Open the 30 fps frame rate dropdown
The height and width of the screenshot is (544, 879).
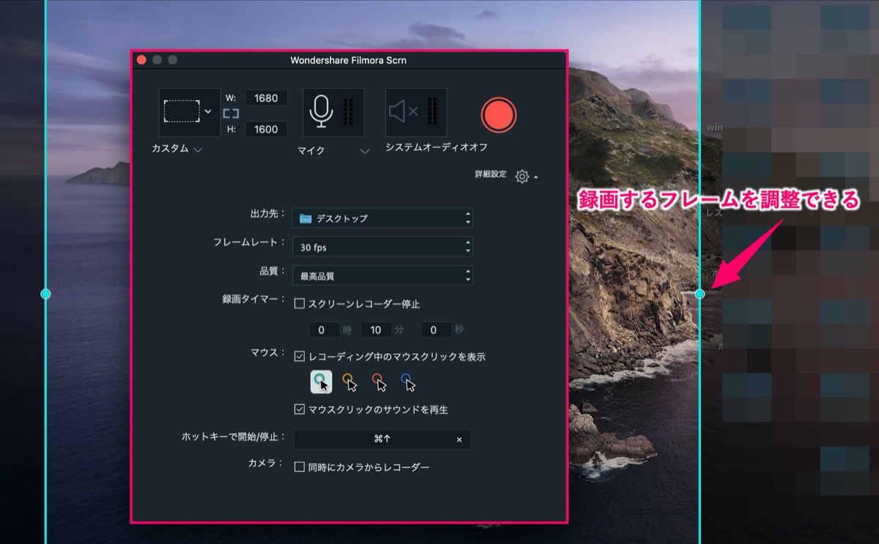382,247
